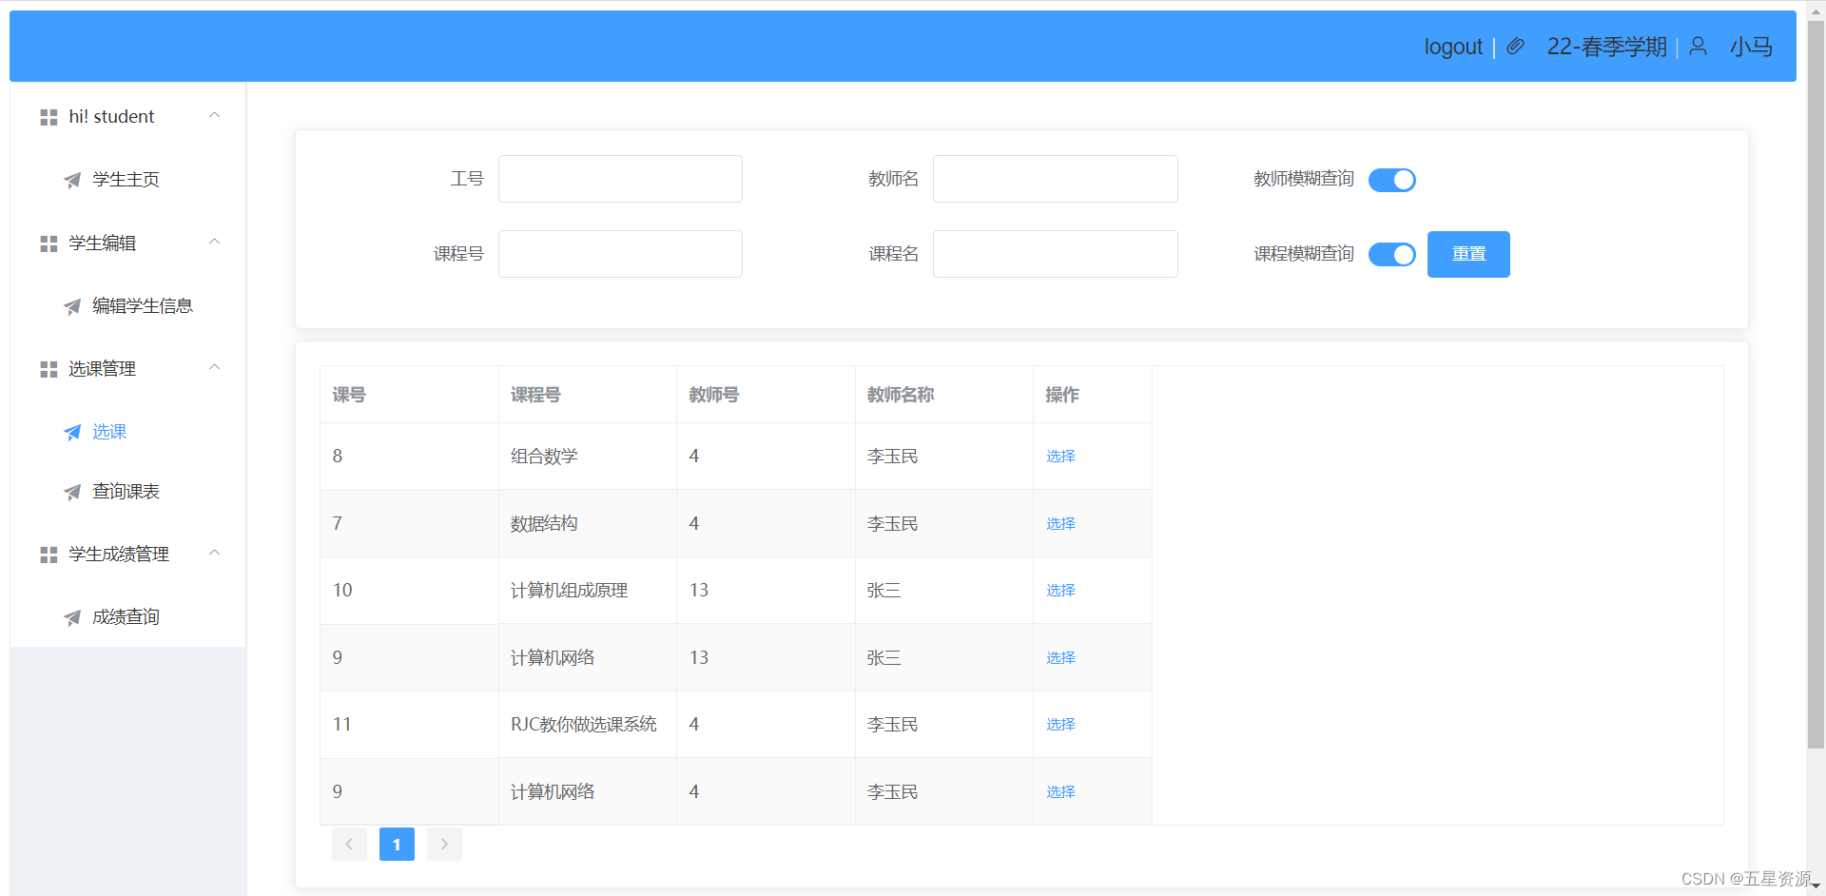Click the logout link
Viewport: 1826px width, 896px height.
pyautogui.click(x=1453, y=47)
